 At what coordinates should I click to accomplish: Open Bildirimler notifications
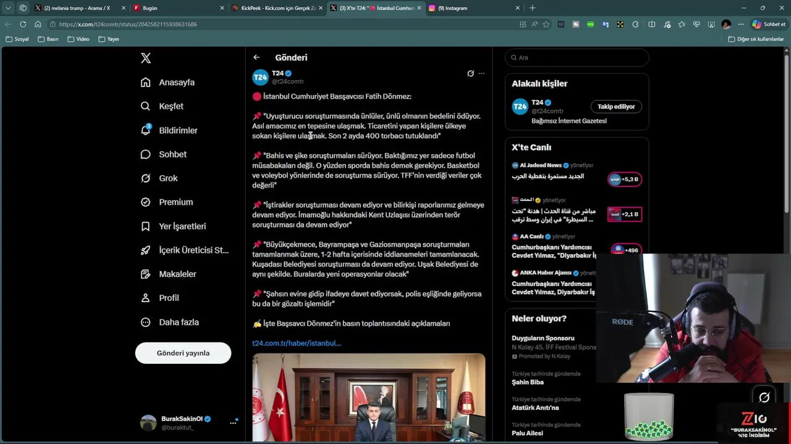(169, 130)
